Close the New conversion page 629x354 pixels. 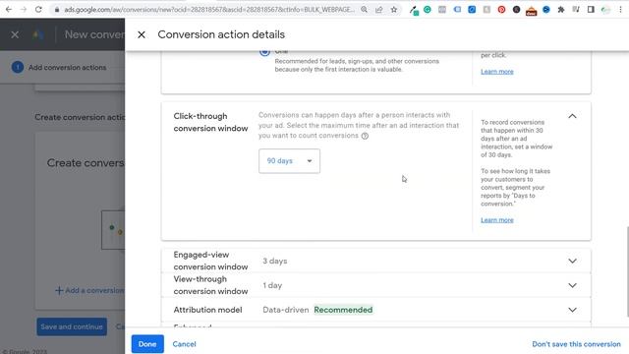(15, 35)
